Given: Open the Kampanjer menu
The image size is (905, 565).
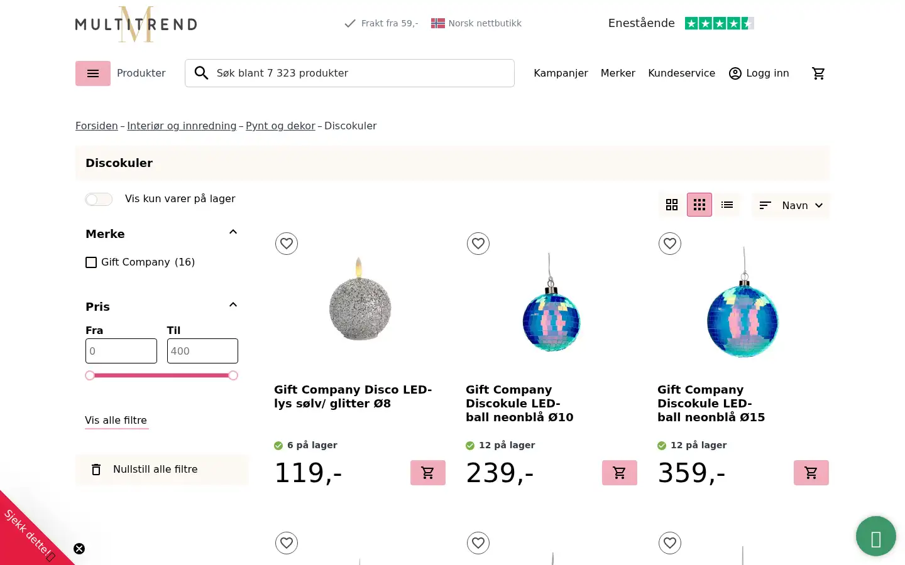Looking at the screenshot, I should pos(561,73).
